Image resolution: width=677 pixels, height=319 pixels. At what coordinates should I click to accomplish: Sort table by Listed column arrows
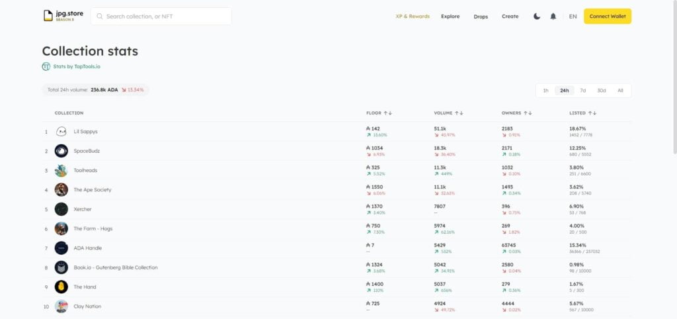(592, 113)
